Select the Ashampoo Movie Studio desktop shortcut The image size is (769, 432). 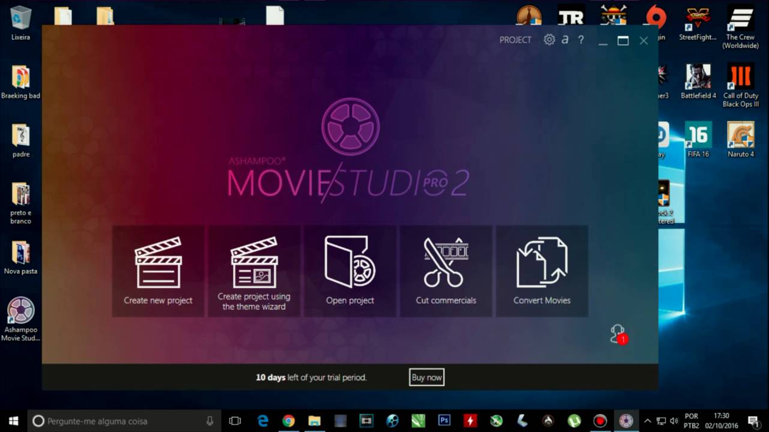point(20,319)
